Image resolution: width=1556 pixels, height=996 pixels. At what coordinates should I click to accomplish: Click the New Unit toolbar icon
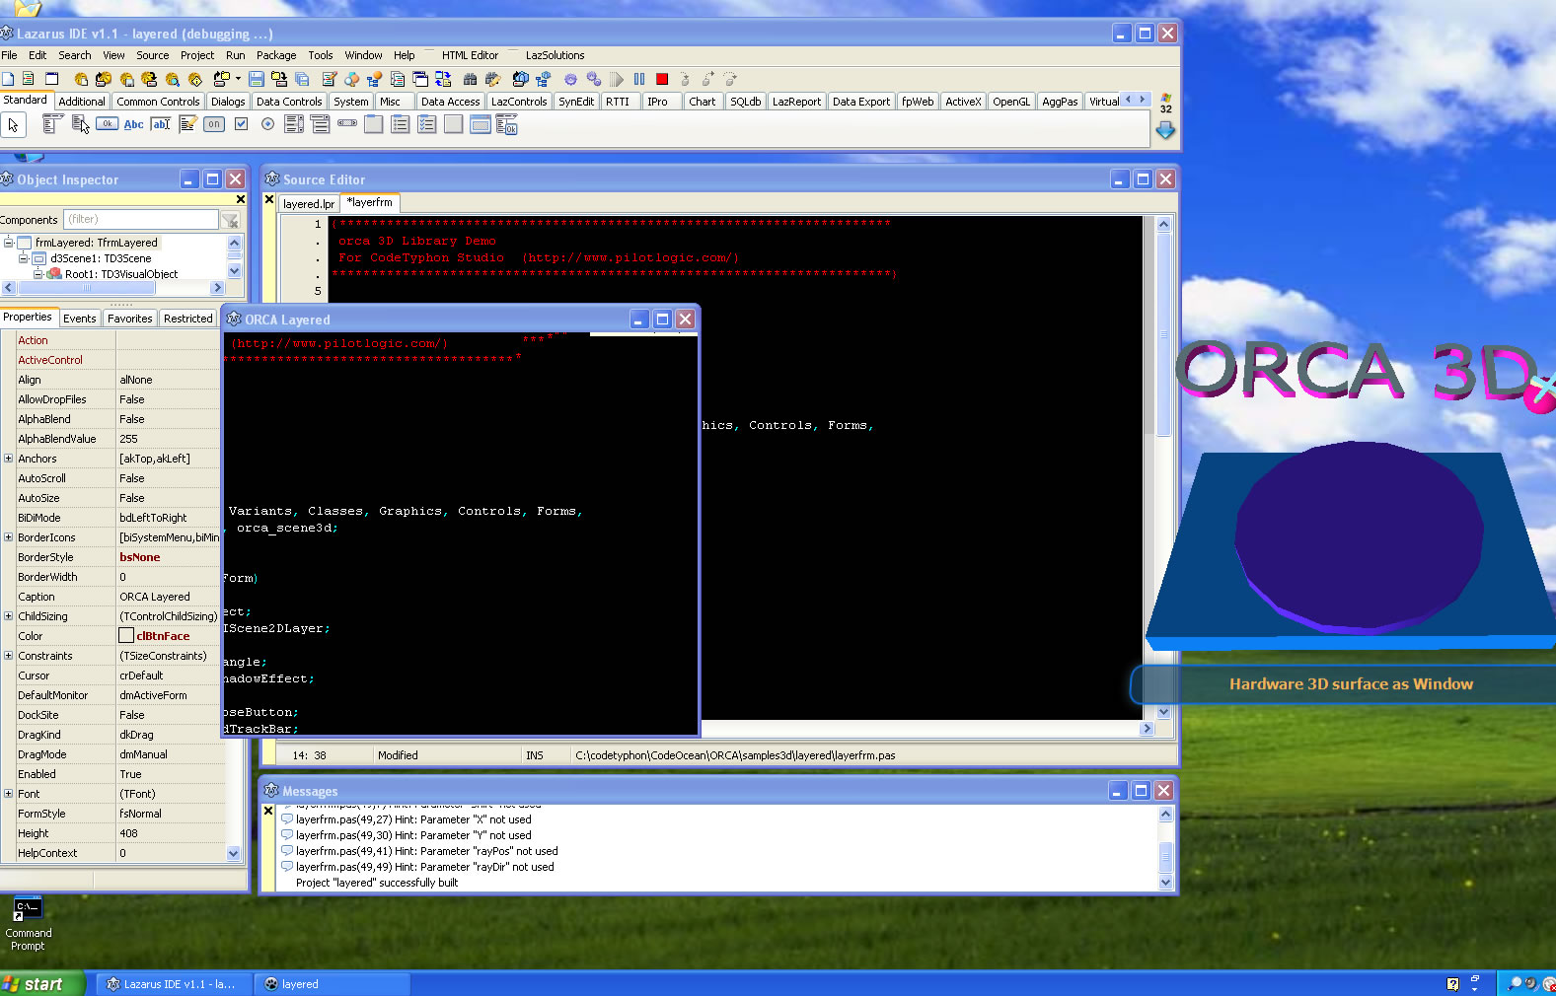pyautogui.click(x=28, y=79)
